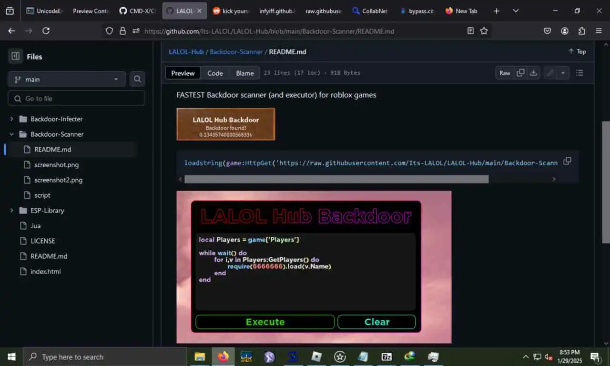Click the code scrollbar right arrow
Image resolution: width=610 pixels, height=366 pixels.
point(554,179)
